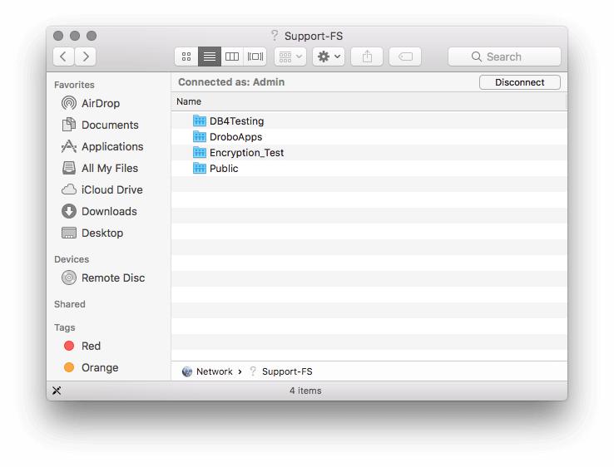Click the Devices sidebar heading

click(72, 259)
